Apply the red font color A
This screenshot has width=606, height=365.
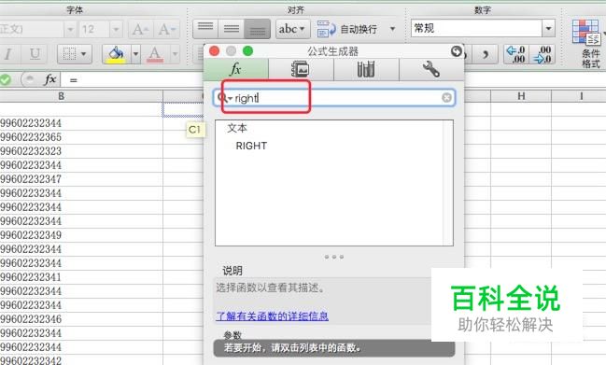click(155, 54)
